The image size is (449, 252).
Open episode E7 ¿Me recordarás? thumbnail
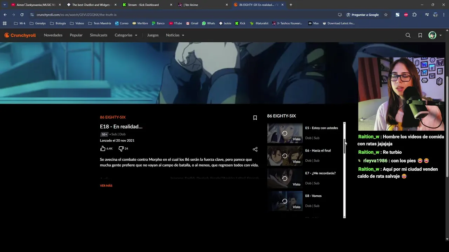pyautogui.click(x=285, y=178)
